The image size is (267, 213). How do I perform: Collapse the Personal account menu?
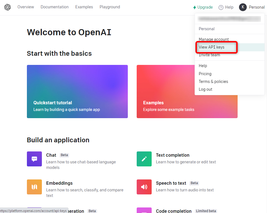pos(257,7)
